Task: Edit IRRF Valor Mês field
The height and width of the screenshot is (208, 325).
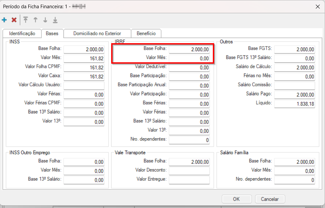Action: point(189,58)
